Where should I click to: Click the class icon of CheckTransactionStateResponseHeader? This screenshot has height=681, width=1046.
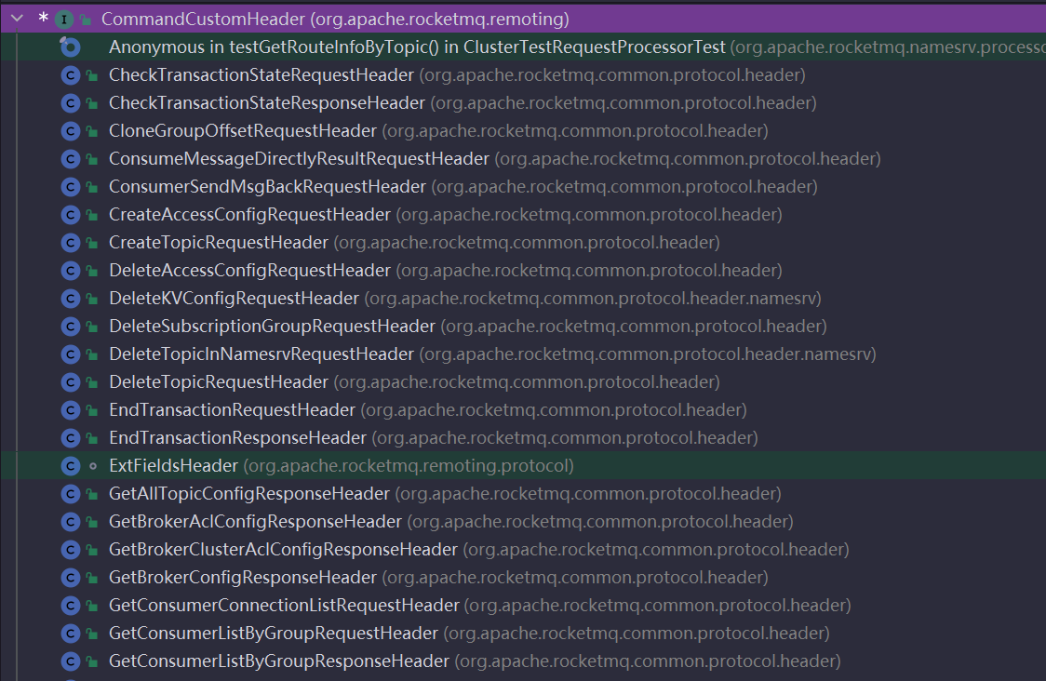tap(70, 103)
